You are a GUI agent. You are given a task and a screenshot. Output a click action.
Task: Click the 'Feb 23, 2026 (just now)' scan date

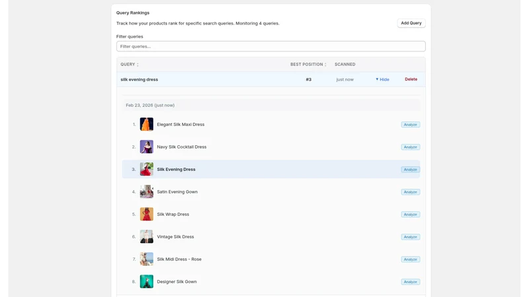(150, 105)
